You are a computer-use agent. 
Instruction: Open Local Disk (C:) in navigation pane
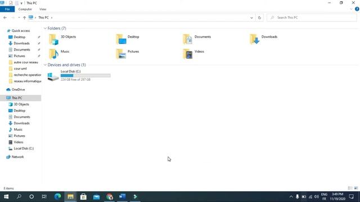tap(24, 148)
